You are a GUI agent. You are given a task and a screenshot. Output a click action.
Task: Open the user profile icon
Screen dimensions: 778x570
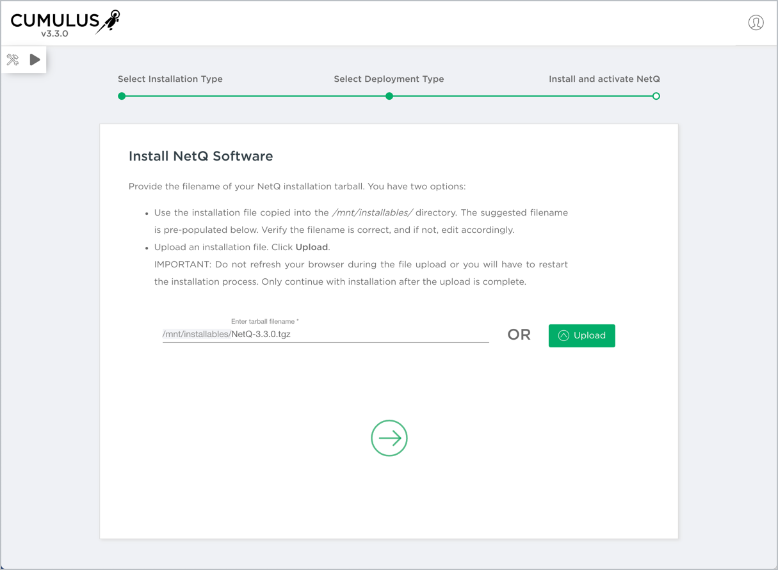click(x=756, y=23)
